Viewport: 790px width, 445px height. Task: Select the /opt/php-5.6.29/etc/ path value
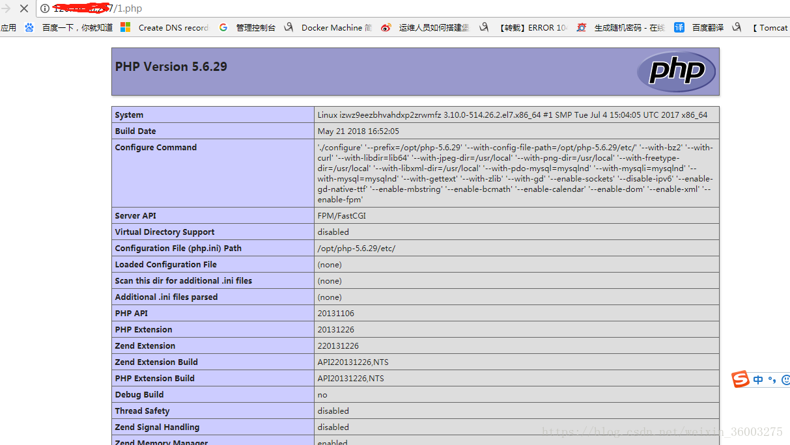click(x=356, y=249)
